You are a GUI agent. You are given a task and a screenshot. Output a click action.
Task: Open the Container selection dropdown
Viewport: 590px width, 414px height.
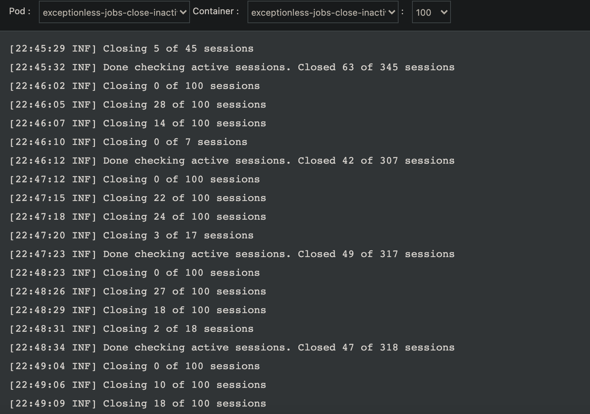coord(322,12)
